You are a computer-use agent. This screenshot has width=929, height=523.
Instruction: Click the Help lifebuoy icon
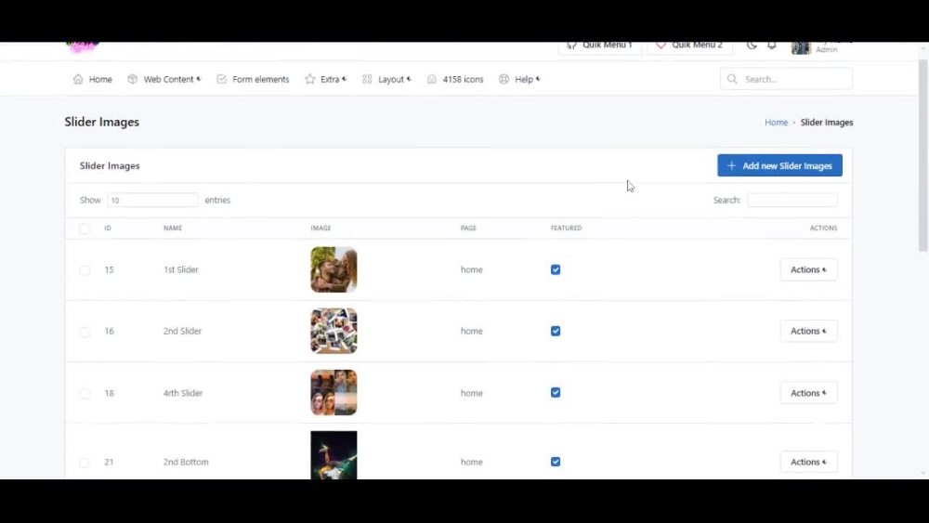[504, 79]
